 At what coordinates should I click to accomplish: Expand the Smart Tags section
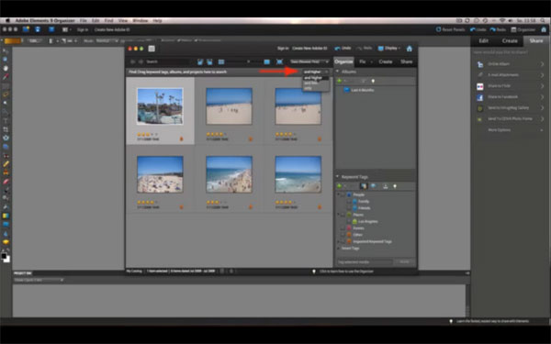[338, 249]
